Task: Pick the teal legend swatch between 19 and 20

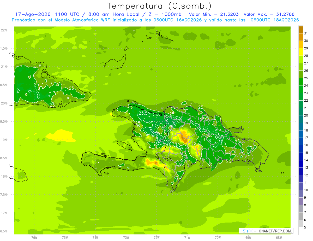Action: pyautogui.click(x=301, y=119)
